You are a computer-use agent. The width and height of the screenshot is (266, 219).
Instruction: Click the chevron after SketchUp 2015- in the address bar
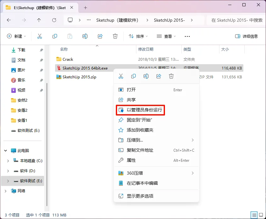192,20
